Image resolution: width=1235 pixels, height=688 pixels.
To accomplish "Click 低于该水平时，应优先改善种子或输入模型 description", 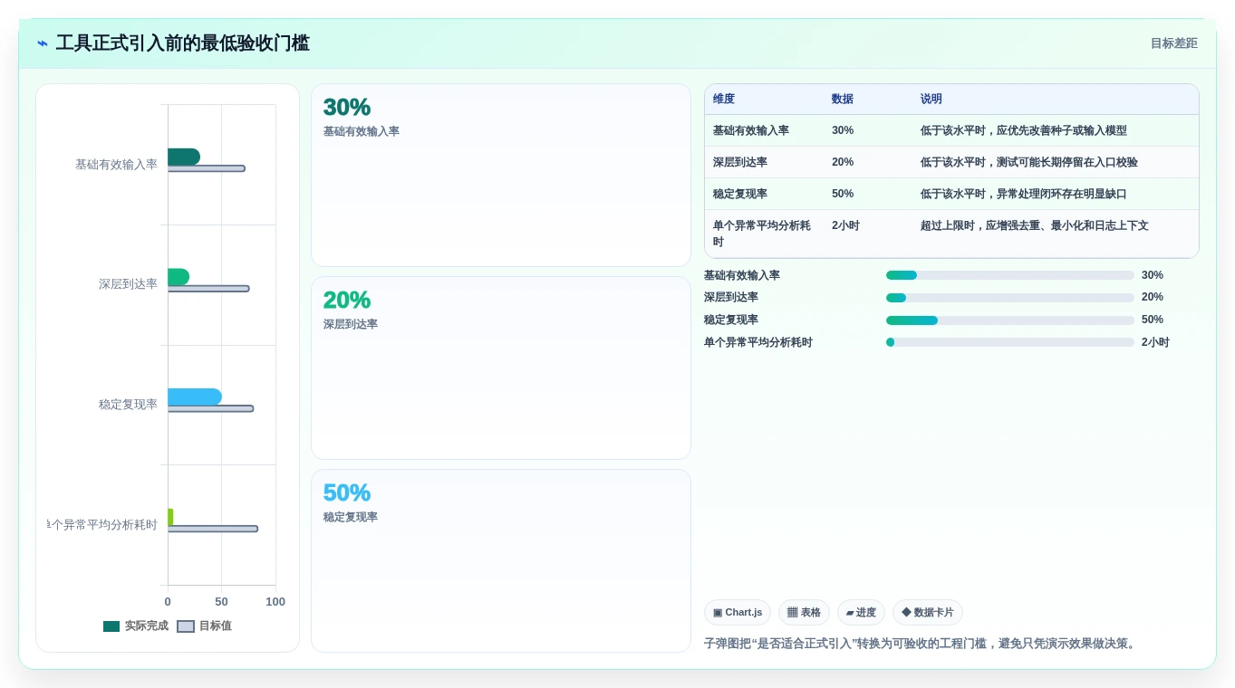I will [1024, 130].
